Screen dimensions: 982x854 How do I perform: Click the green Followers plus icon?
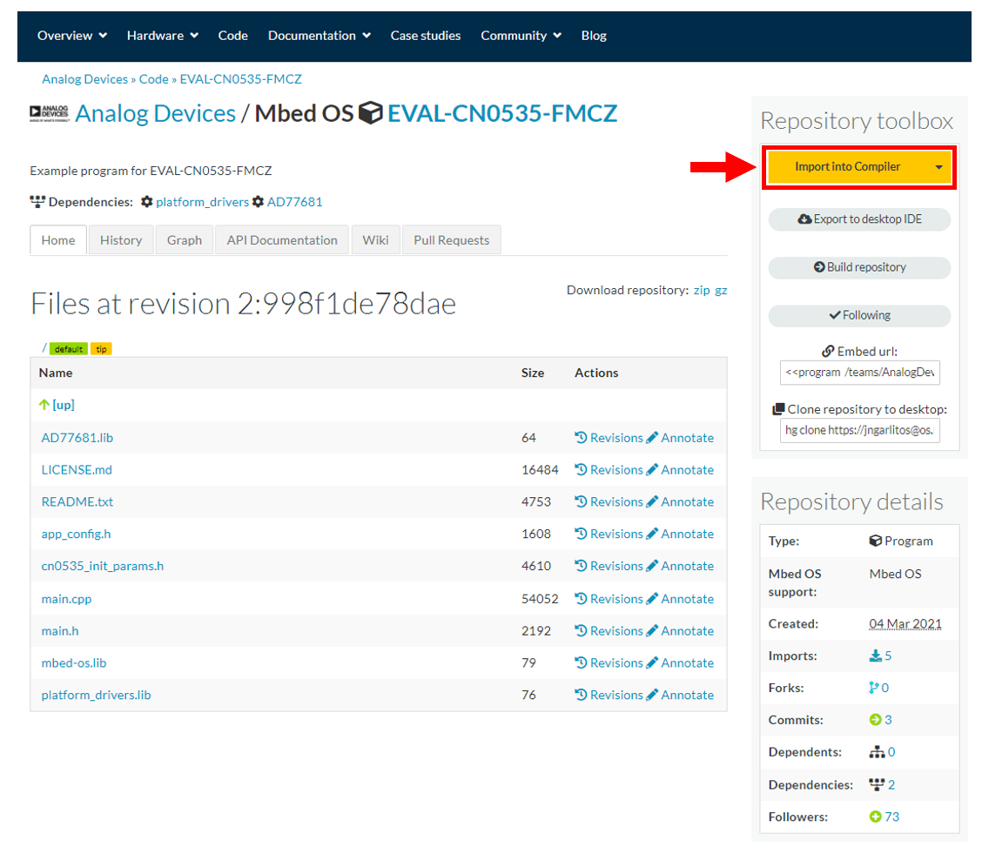875,817
